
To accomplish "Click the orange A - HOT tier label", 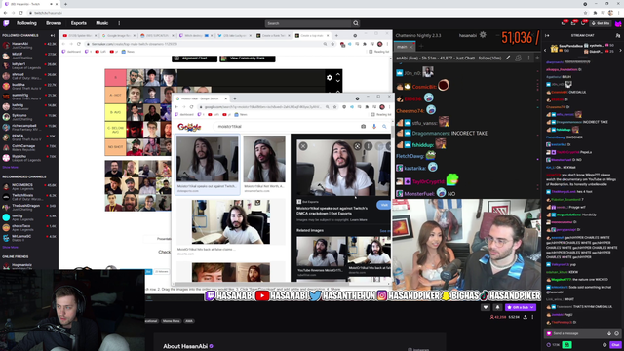I will pos(115,96).
